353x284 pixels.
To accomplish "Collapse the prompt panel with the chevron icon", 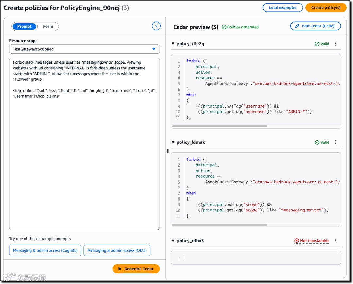I will coord(156,26).
